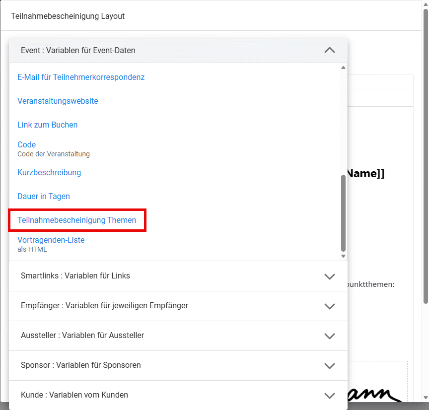Expand the Kunde chevron arrow
The width and height of the screenshot is (429, 410).
[329, 395]
